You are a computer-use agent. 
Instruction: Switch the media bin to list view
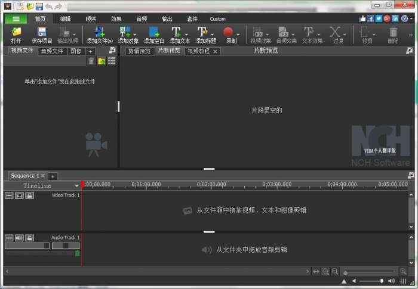tap(112, 61)
